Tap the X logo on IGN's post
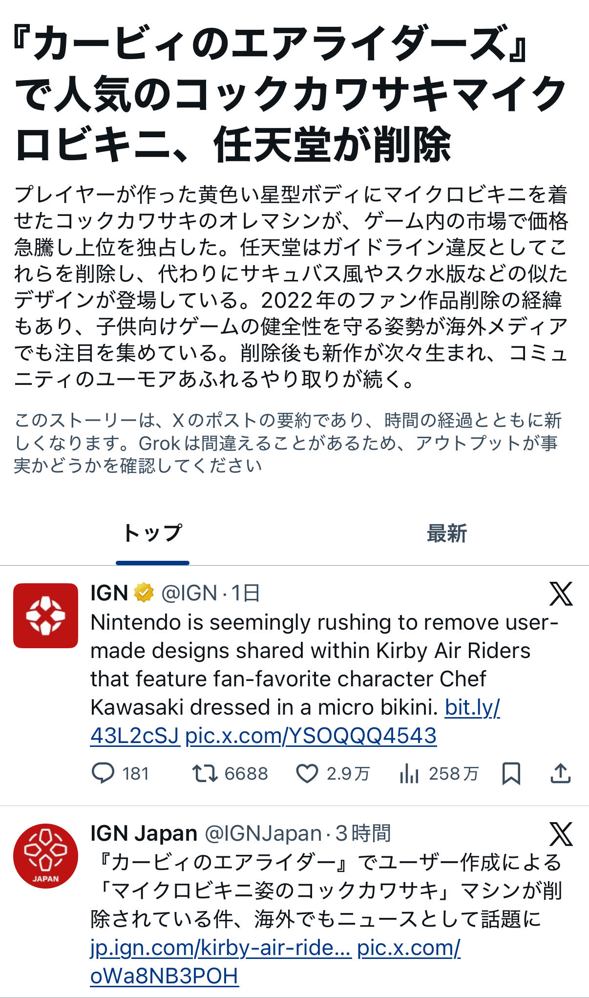 point(561,594)
